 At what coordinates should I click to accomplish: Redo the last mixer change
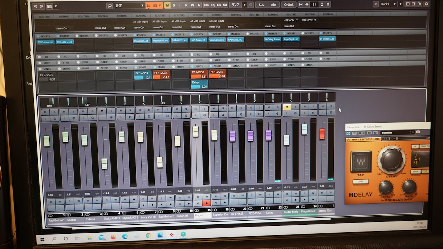[x=42, y=6]
